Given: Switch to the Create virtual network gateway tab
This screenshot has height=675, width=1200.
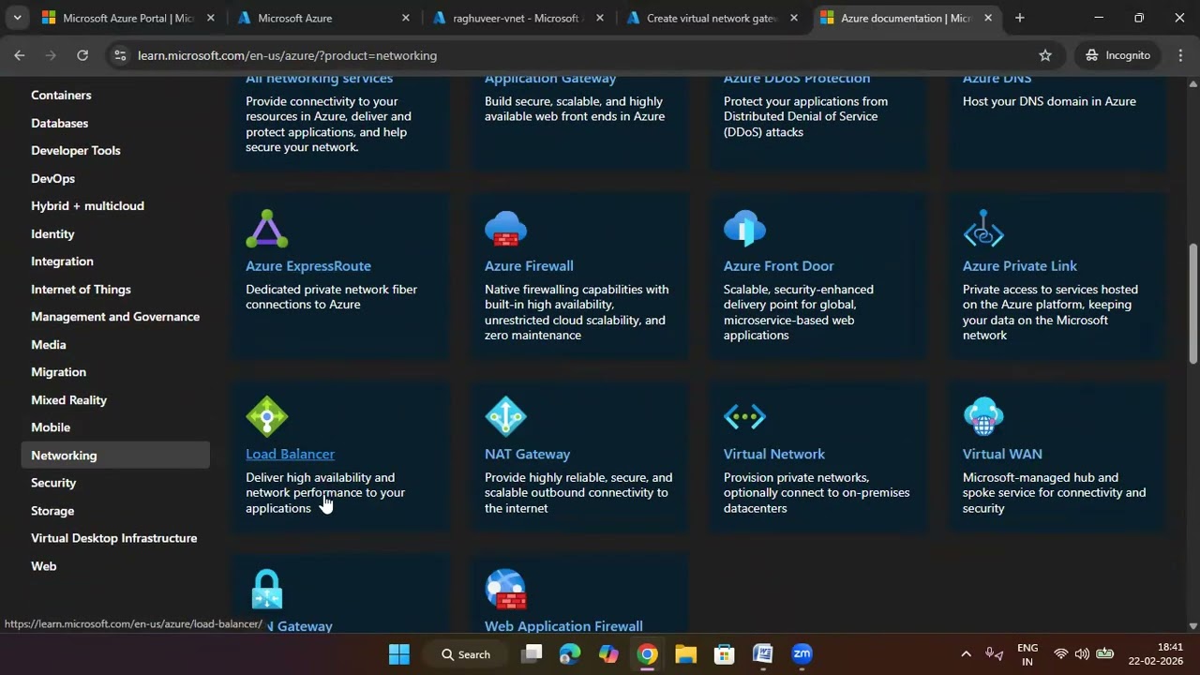Looking at the screenshot, I should click(713, 18).
